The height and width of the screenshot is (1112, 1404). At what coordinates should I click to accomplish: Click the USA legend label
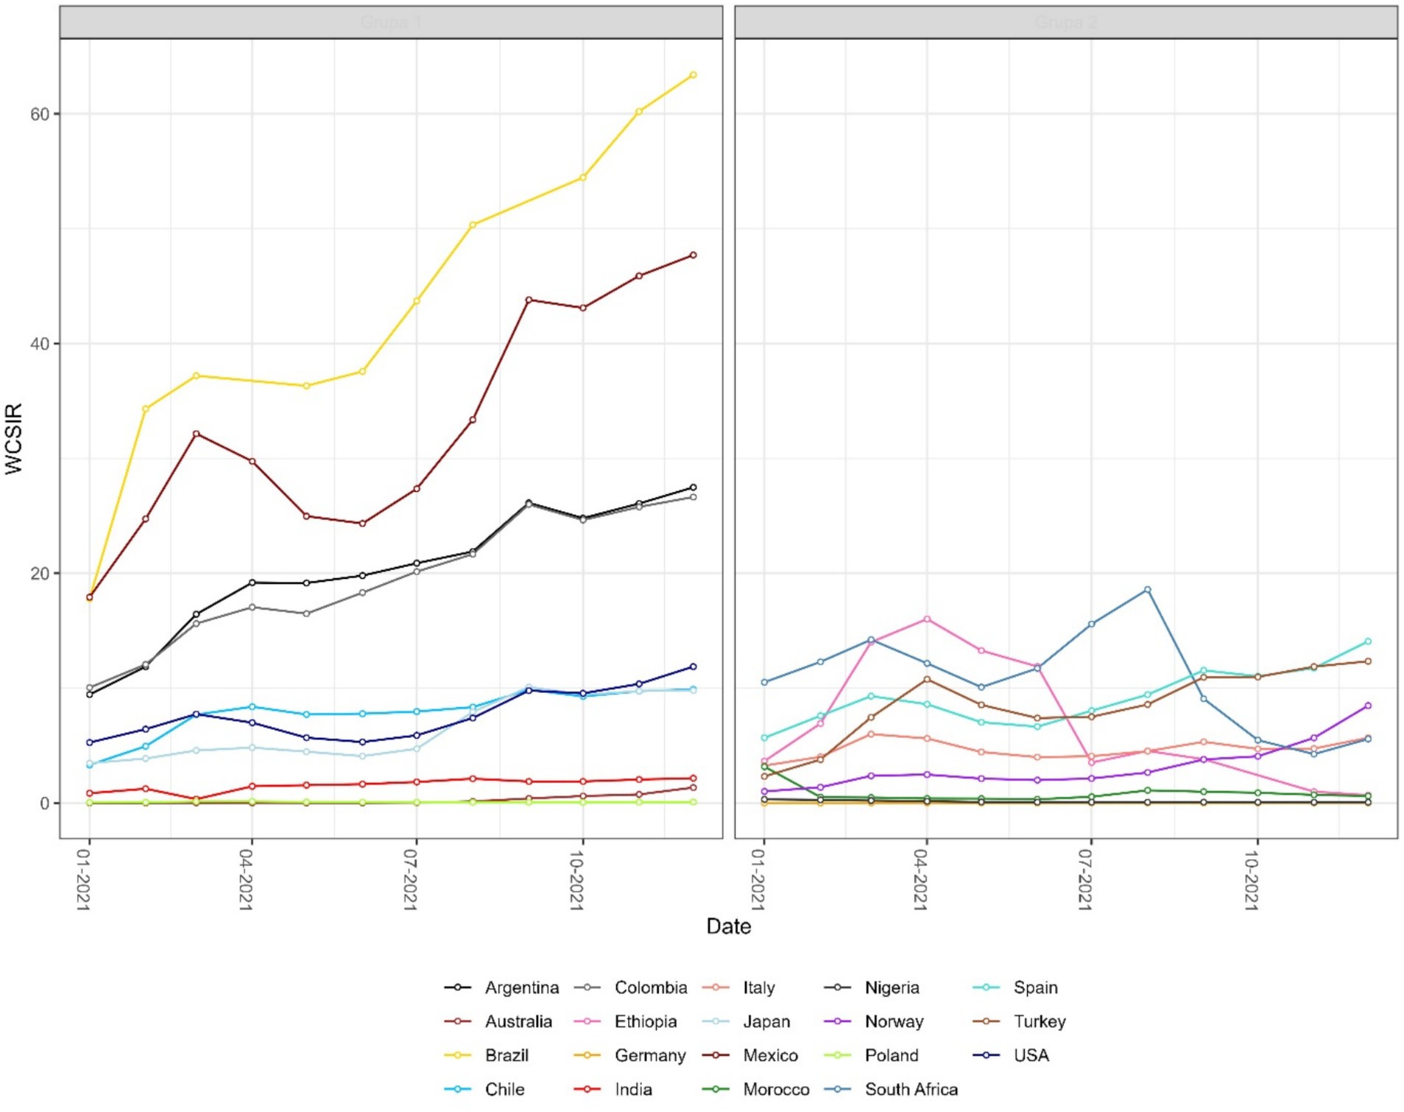(x=1031, y=1055)
